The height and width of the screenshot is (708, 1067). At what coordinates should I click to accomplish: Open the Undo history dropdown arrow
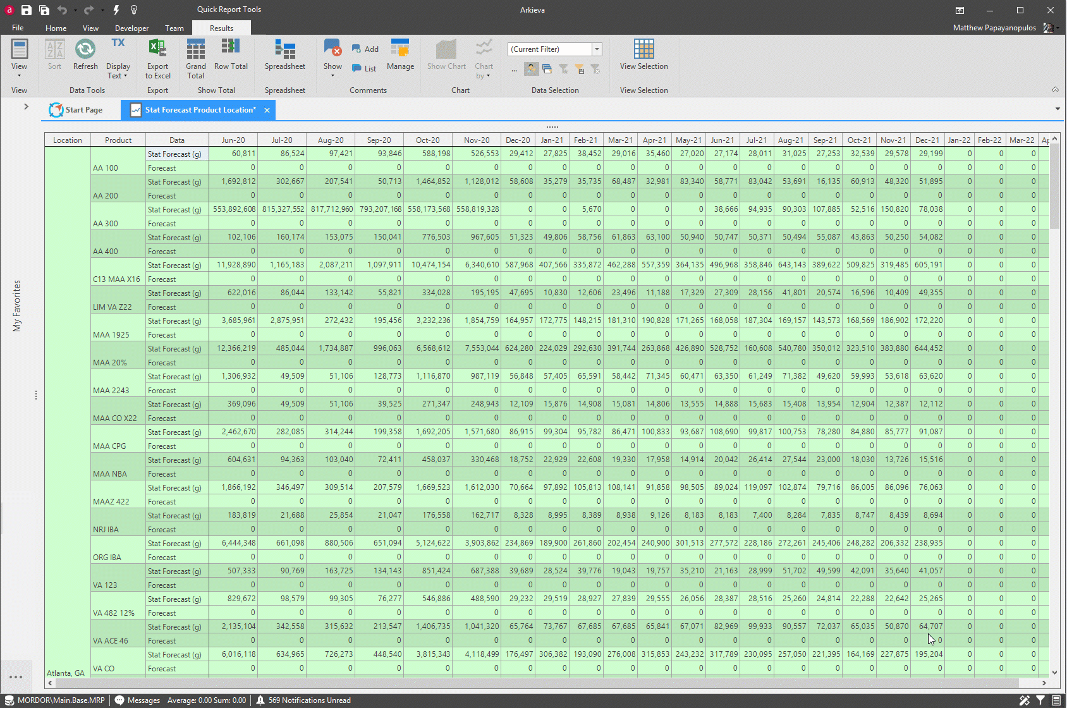coord(75,10)
